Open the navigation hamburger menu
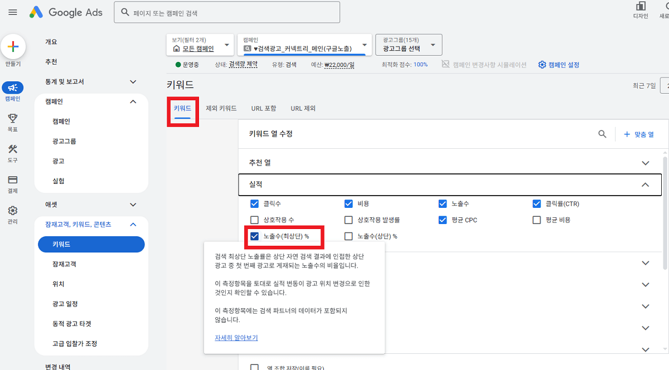The height and width of the screenshot is (370, 669). [12, 12]
